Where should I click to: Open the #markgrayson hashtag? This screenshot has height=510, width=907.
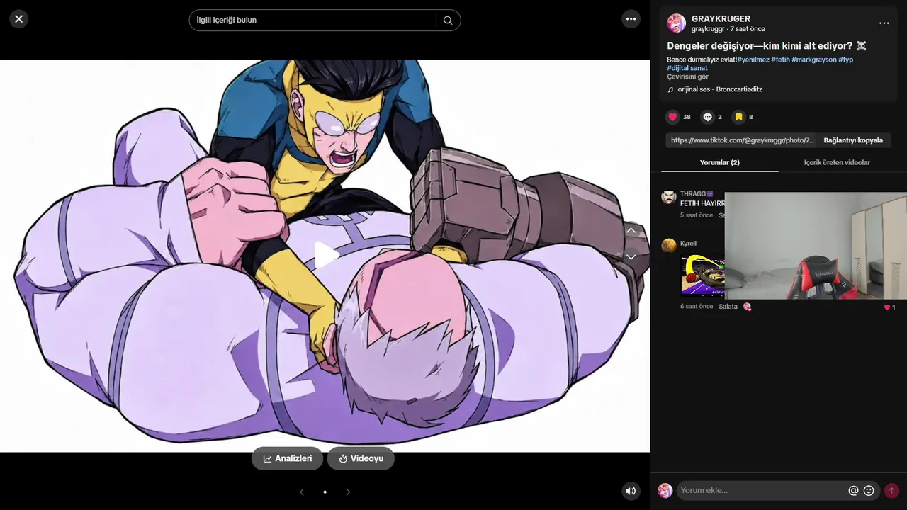[x=813, y=59]
